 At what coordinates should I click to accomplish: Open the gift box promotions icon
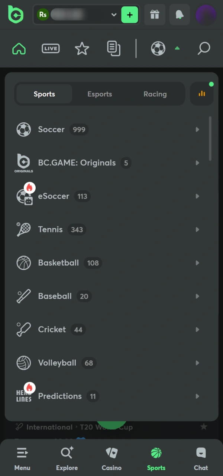[x=155, y=15]
